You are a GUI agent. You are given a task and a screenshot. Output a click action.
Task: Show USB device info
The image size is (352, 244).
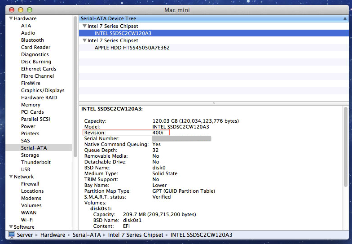click(x=26, y=169)
